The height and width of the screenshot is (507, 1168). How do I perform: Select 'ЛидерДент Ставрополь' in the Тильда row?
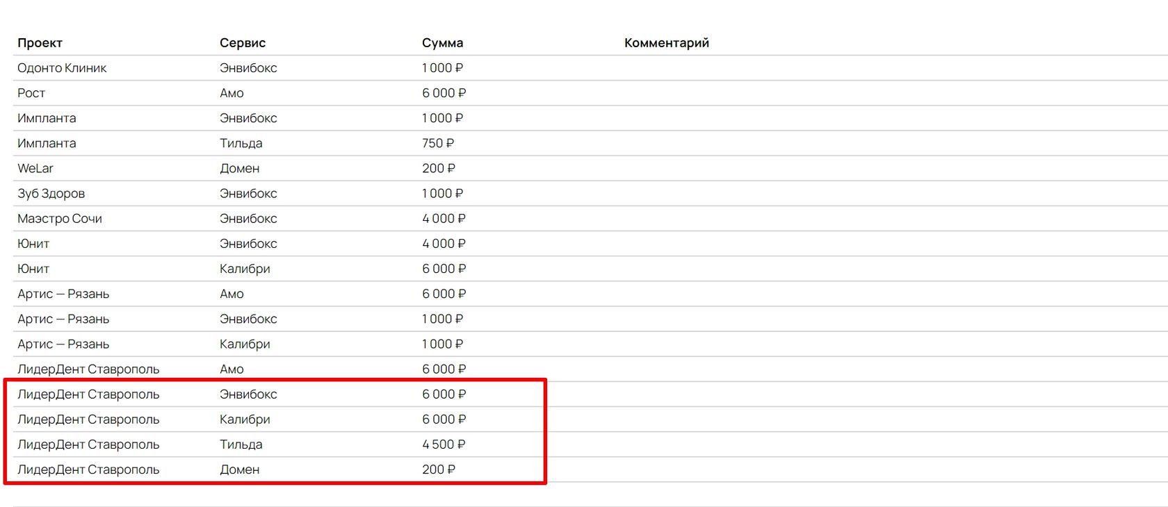click(88, 444)
